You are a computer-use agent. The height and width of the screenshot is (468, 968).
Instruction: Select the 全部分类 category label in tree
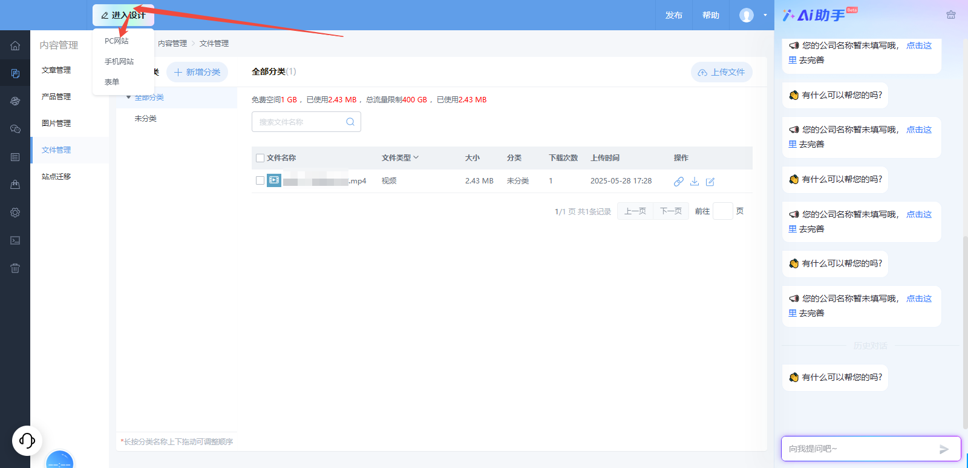point(149,97)
